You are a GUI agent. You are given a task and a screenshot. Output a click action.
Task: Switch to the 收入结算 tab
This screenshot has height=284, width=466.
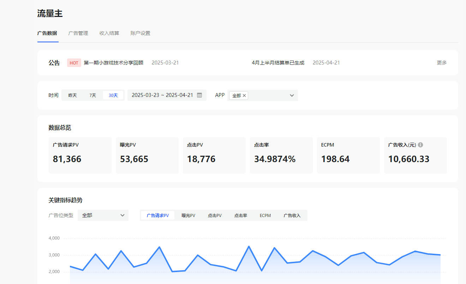(109, 33)
